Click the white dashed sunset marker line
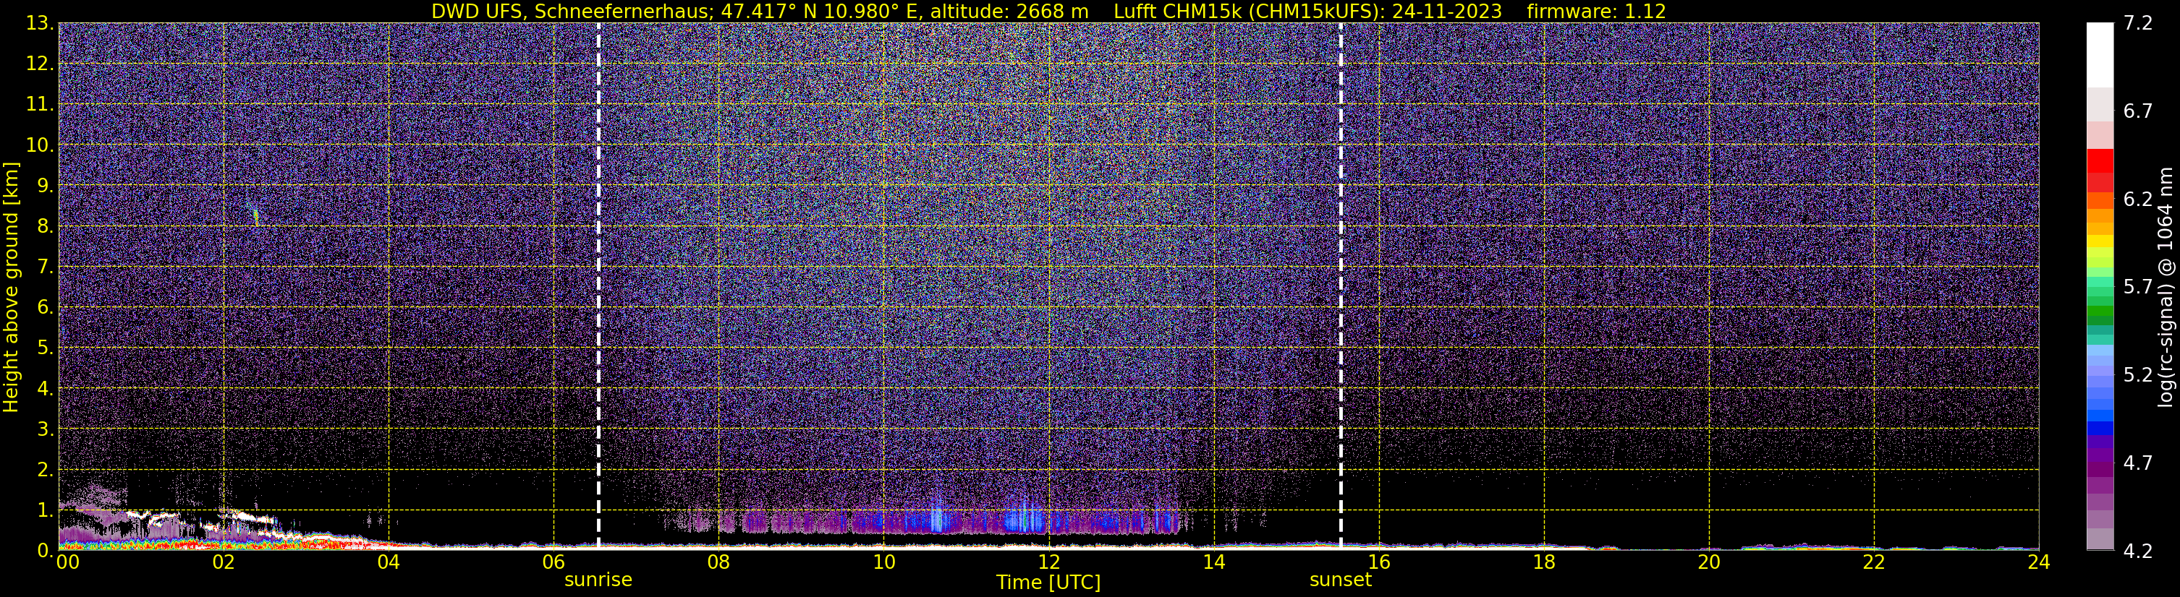Viewport: 2180px width, 597px height. coord(1341,287)
